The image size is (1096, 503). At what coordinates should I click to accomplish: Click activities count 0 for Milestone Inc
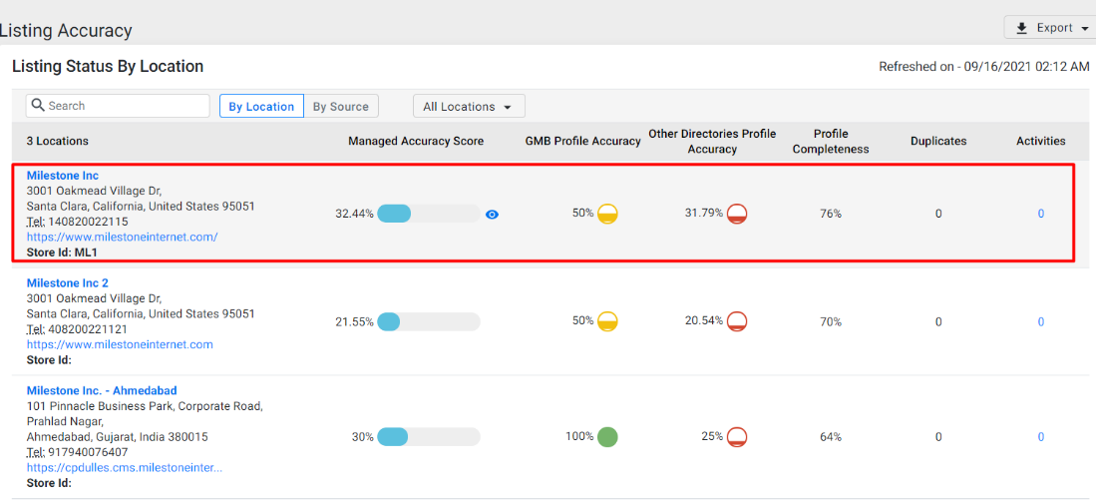(x=1041, y=214)
